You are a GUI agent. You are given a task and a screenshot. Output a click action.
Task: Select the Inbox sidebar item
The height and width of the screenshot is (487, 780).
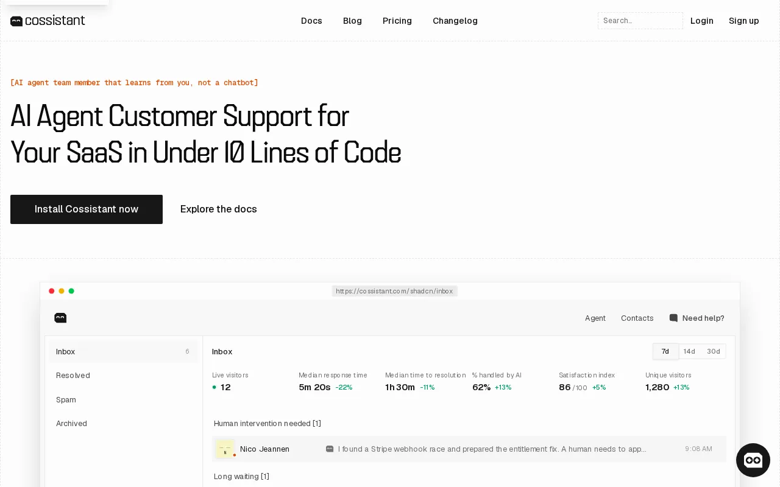point(123,351)
